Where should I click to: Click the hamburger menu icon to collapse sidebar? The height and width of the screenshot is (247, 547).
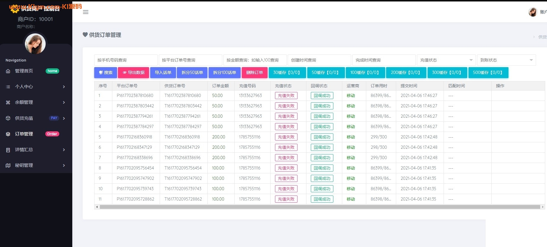click(x=86, y=12)
